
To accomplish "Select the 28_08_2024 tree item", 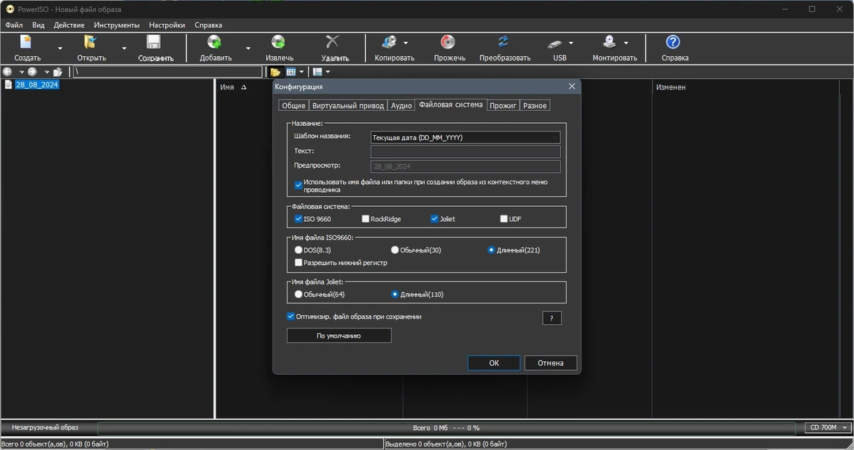I will pyautogui.click(x=38, y=85).
